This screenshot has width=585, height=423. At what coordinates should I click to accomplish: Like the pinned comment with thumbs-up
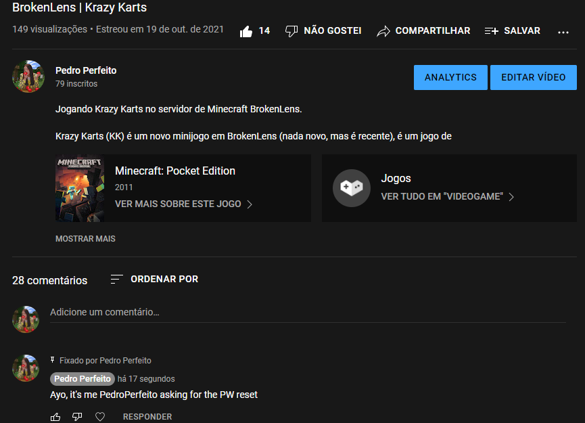click(55, 417)
